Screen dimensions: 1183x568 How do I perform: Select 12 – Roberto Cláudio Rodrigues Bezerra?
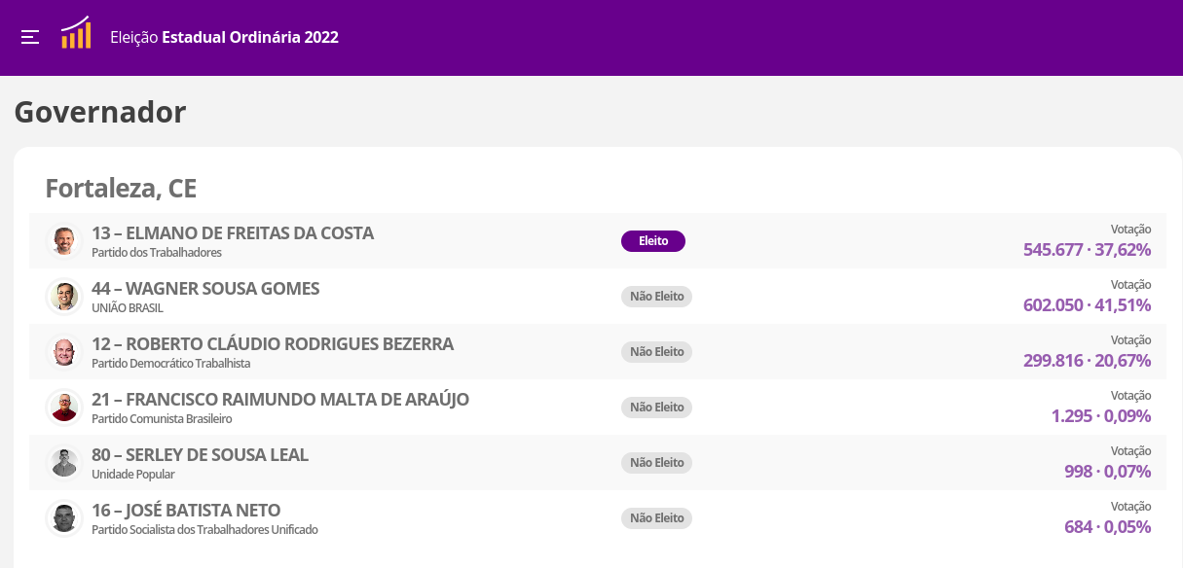[x=273, y=344]
